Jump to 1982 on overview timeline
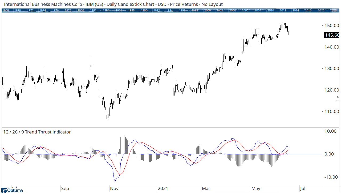The image size is (341, 194). [x=93, y=10]
